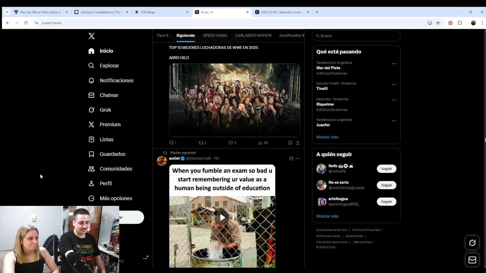Switch to the SPEED GANG tab
The height and width of the screenshot is (273, 486).
tap(215, 35)
